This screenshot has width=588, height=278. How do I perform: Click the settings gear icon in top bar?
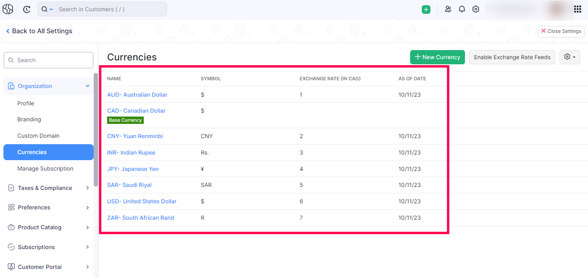[x=476, y=9]
